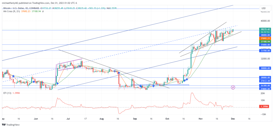The image size is (274, 128).
Task: Click the small blue rectangle zone near 26300
Action: (160, 85)
